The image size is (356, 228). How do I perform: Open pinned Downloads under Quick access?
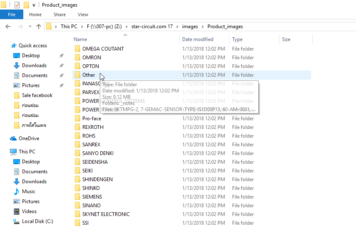pyautogui.click(x=30, y=65)
